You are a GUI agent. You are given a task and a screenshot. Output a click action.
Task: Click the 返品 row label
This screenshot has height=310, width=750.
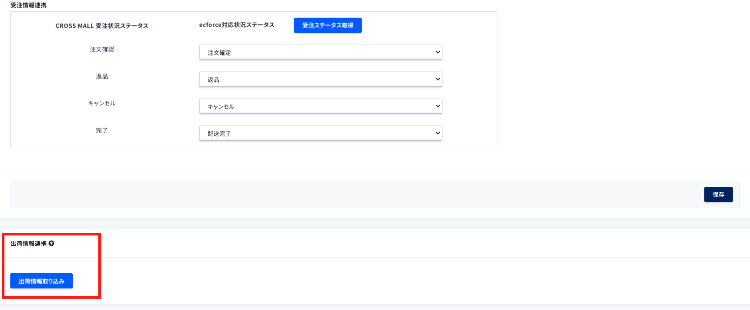tap(102, 76)
